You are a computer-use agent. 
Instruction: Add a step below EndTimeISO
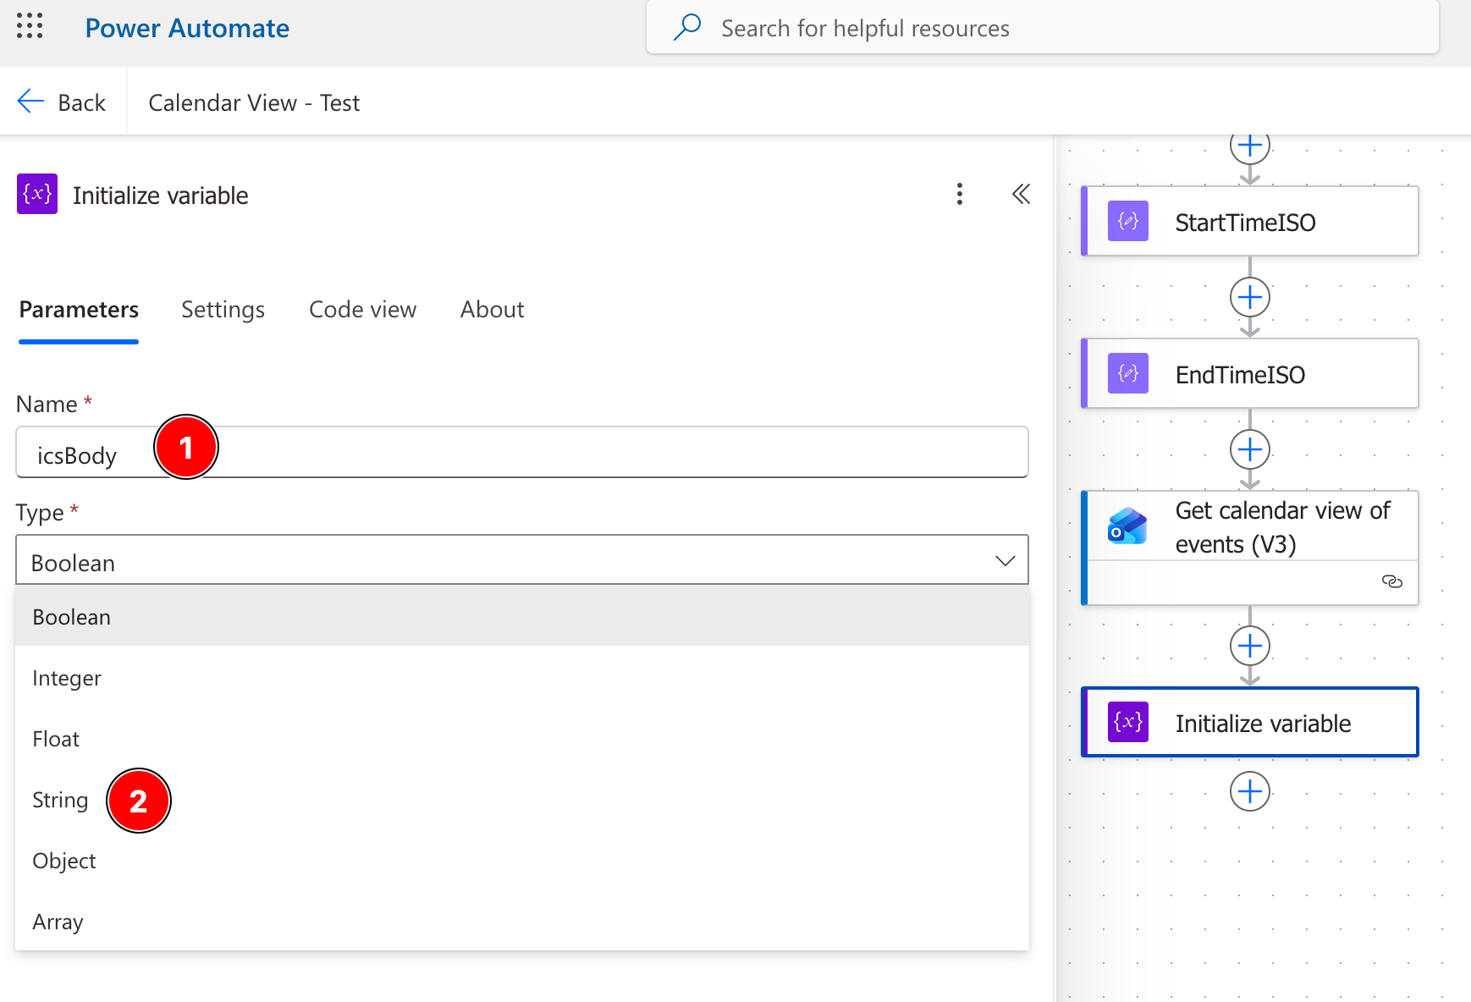(x=1250, y=449)
